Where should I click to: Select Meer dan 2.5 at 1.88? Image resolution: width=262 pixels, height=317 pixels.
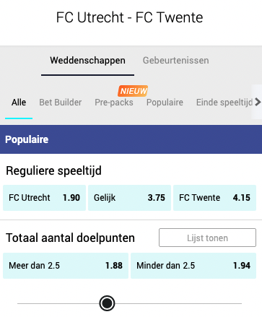click(66, 266)
